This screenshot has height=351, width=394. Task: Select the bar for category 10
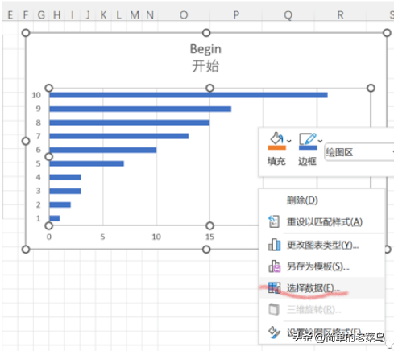[189, 95]
